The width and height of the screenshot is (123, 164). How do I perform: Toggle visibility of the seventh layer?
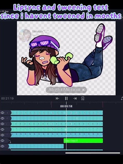point(3,146)
